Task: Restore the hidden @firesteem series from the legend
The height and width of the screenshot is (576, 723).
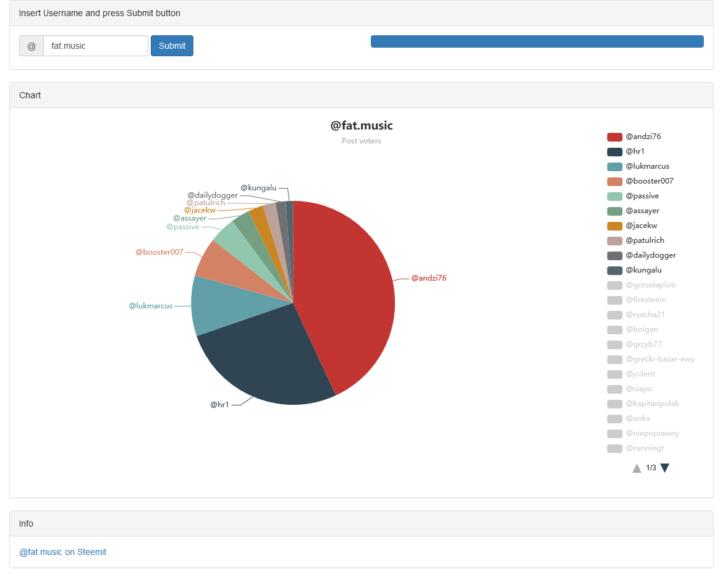Action: 645,300
